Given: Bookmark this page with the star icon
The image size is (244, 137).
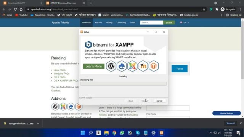Looking at the screenshot, I should pyautogui.click(x=204, y=9).
